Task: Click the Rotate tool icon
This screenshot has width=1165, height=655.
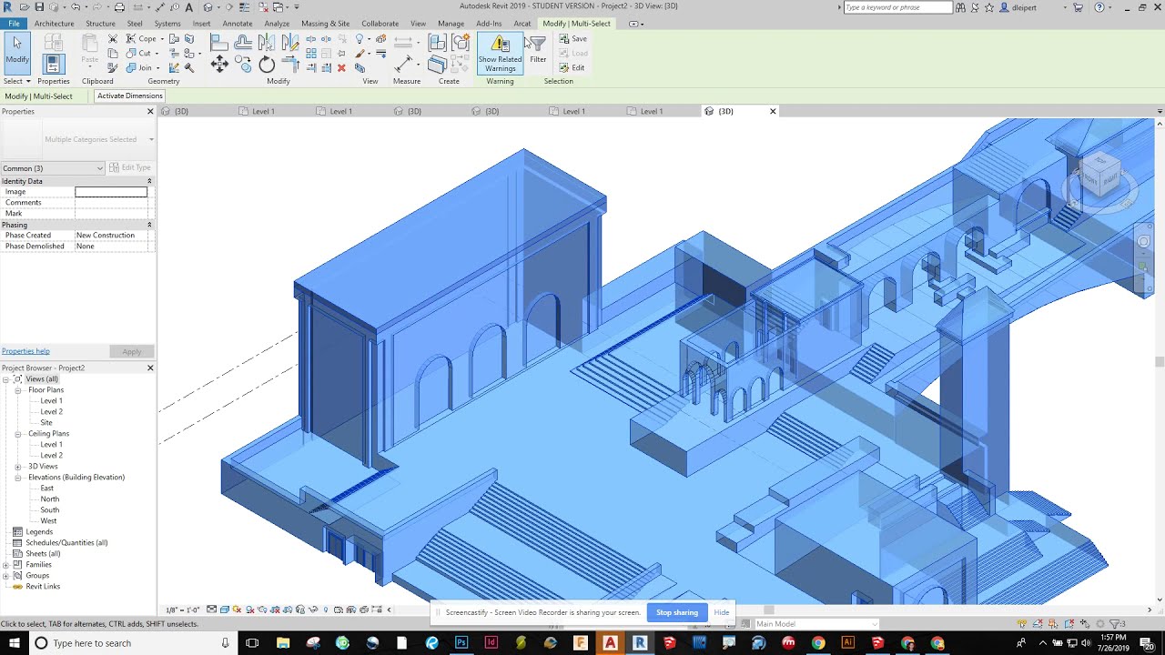Action: (267, 64)
